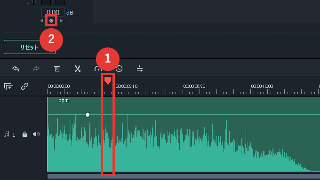Click the horizontal timeline scrollbar

[184, 176]
